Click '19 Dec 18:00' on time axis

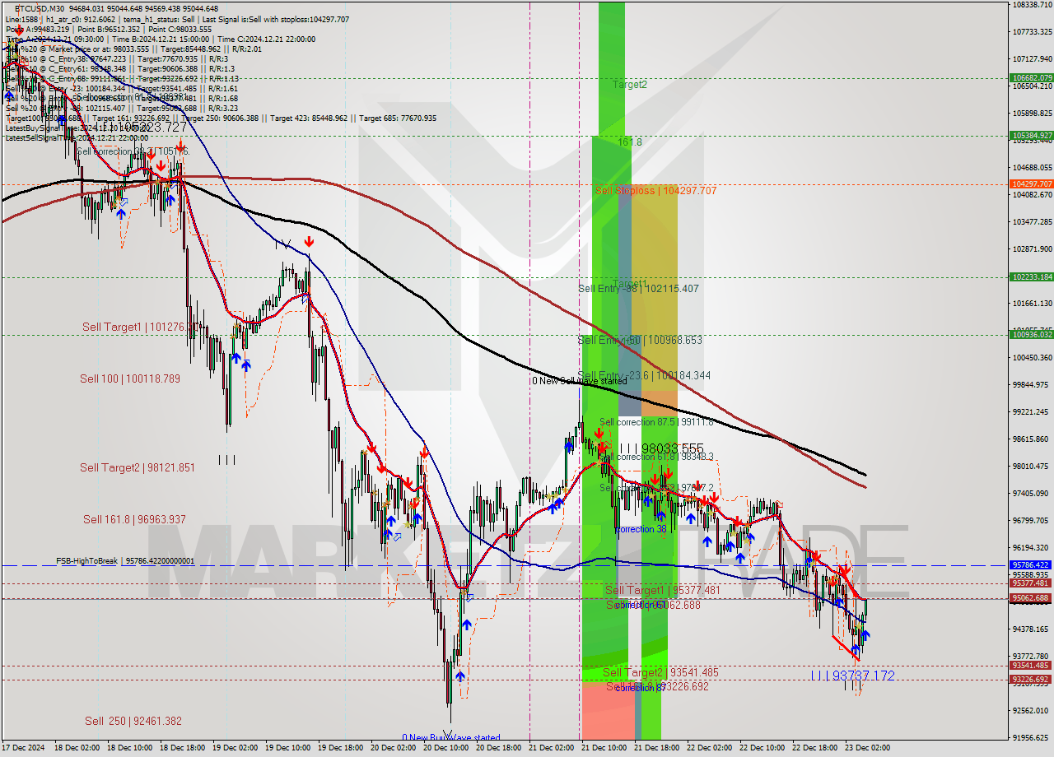tap(343, 748)
